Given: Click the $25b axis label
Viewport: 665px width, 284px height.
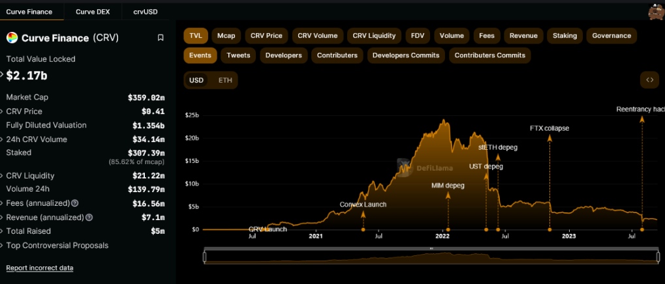Looking at the screenshot, I should click(193, 115).
